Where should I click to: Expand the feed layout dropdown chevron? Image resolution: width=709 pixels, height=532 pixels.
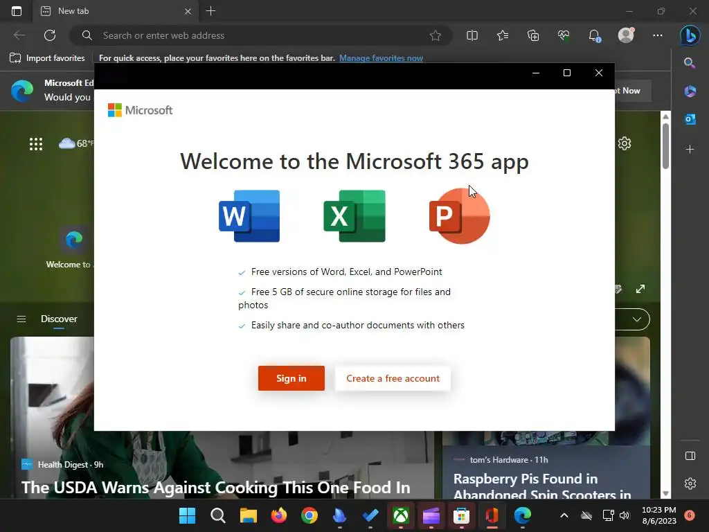(637, 319)
